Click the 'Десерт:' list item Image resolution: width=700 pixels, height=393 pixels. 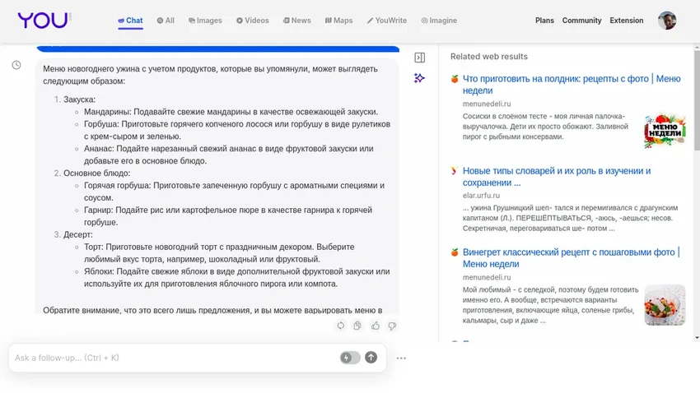(78, 234)
